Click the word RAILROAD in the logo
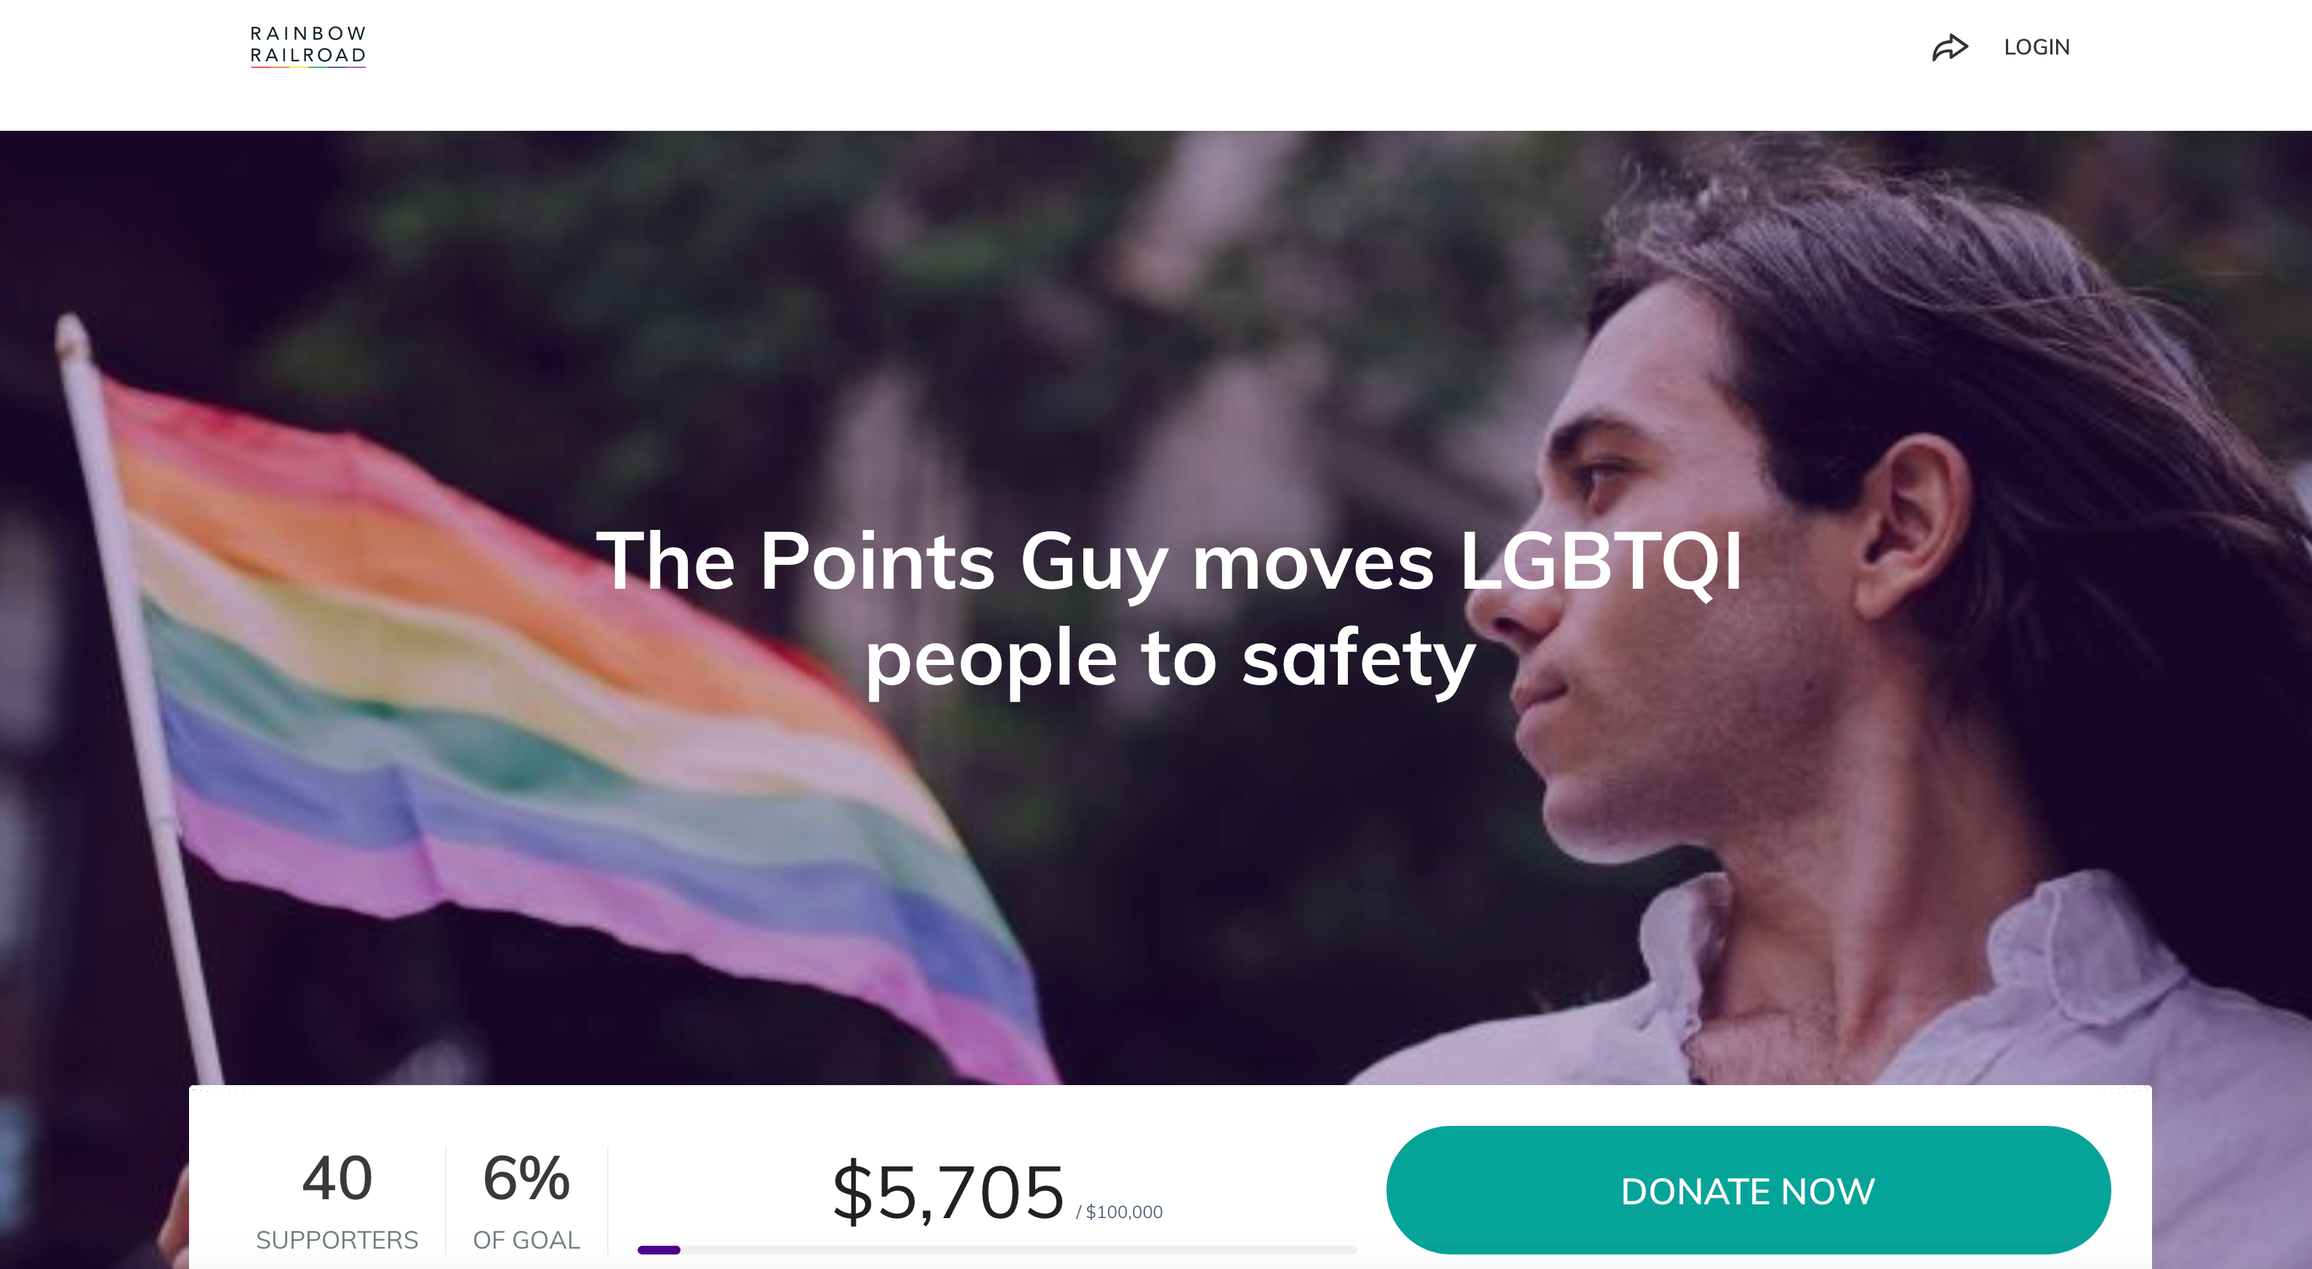Image resolution: width=2312 pixels, height=1269 pixels. pos(308,56)
